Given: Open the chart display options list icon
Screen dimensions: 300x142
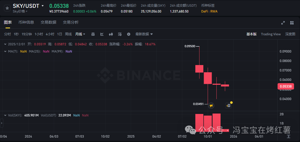Looking at the screenshot, I should (120, 34).
